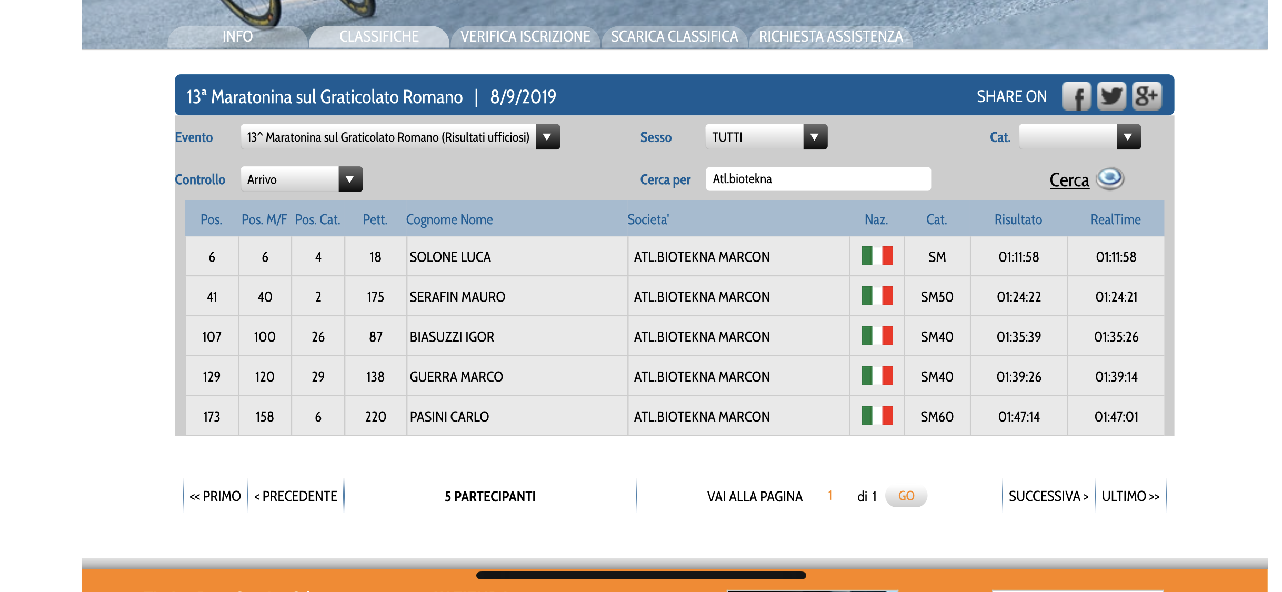The height and width of the screenshot is (592, 1282).
Task: Click the page number input field
Action: (830, 496)
